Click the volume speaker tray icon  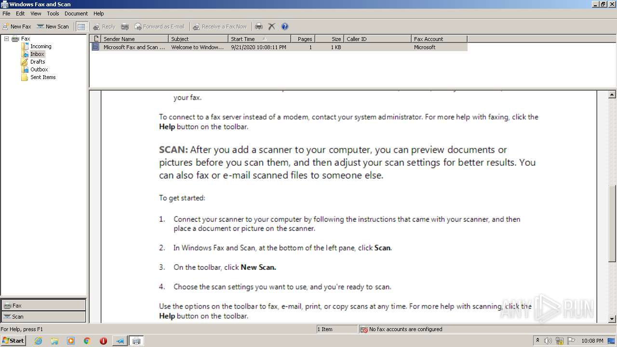point(548,341)
